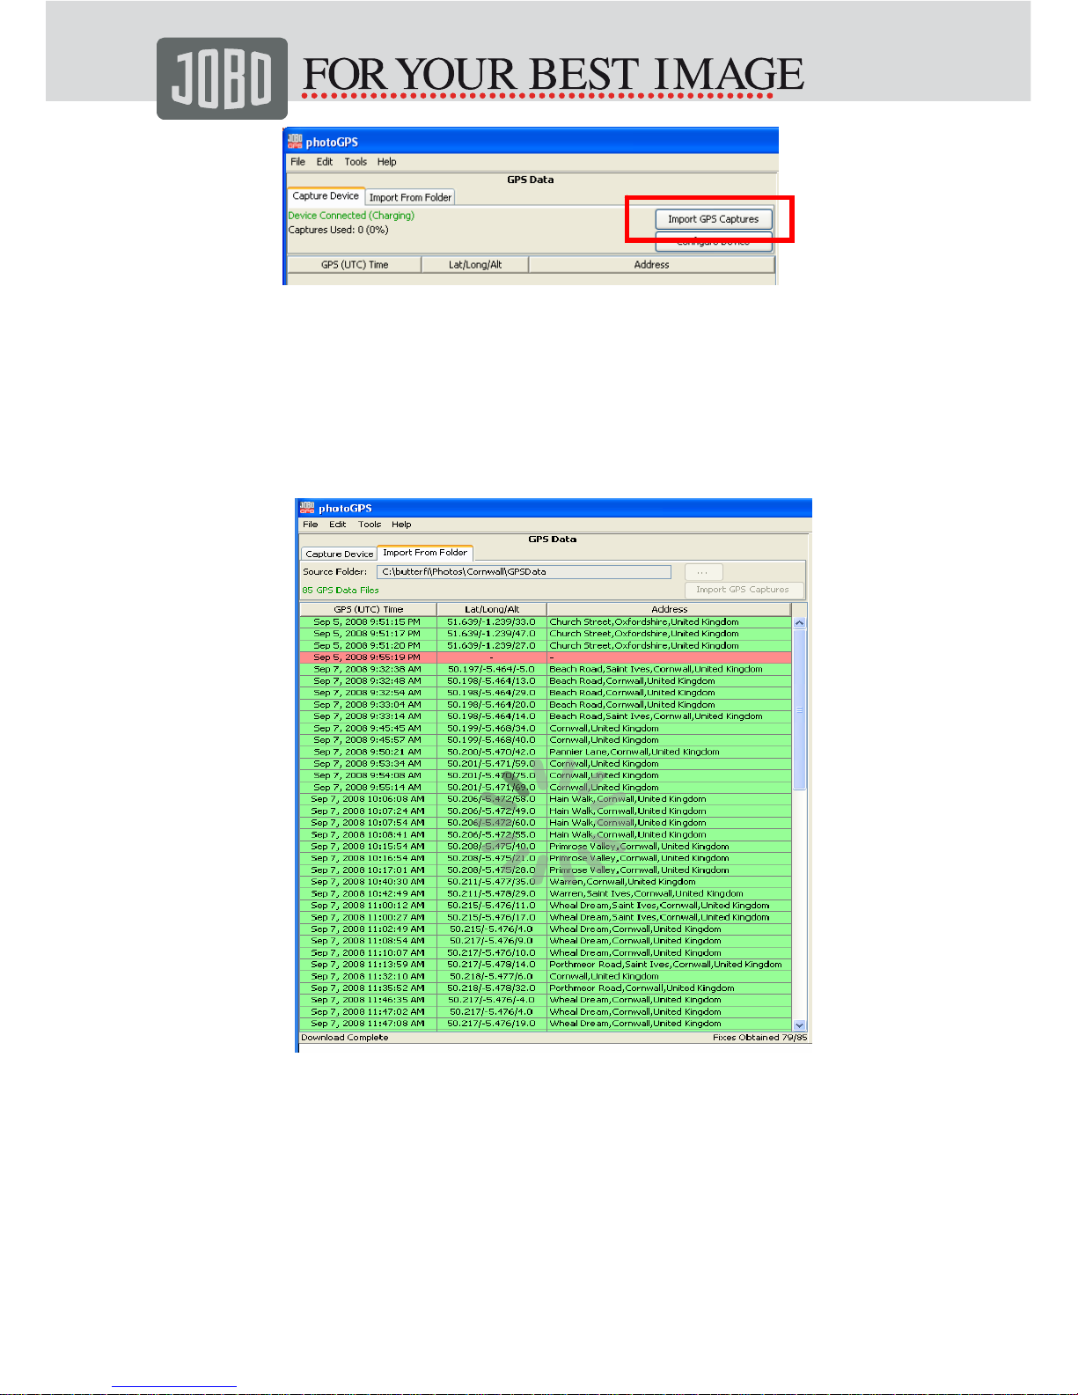
Task: Select Capture Device tab in Device Connected window
Action: click(326, 196)
